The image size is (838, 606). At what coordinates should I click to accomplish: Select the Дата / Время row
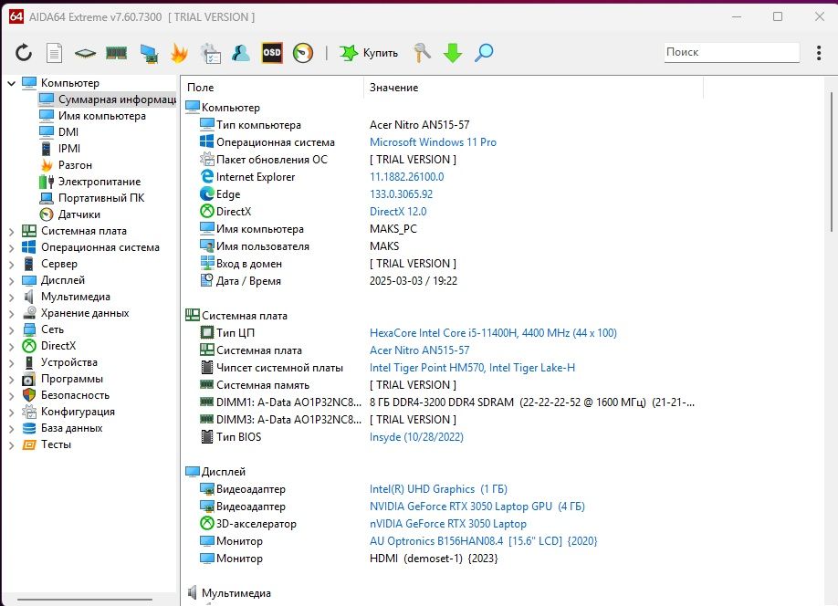tap(329, 280)
